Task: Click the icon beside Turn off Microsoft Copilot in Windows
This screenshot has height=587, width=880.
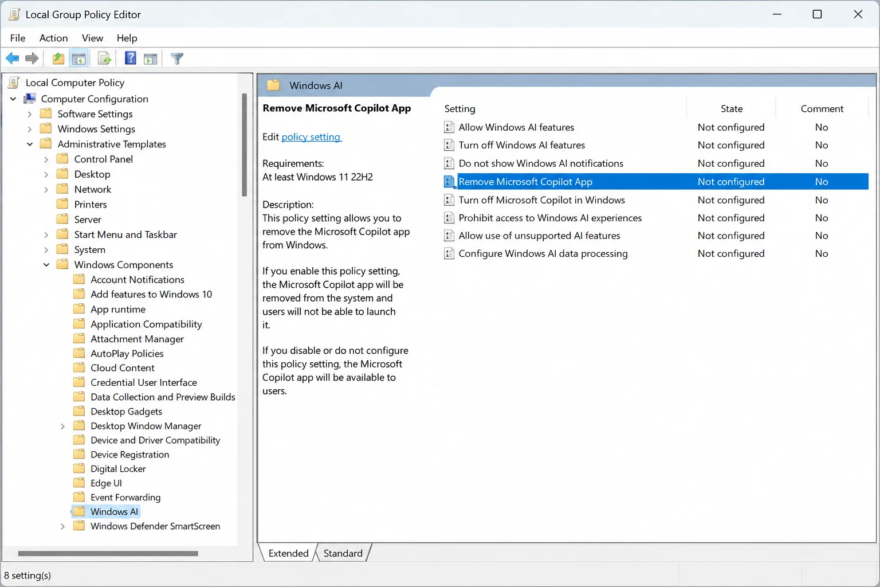Action: (449, 200)
